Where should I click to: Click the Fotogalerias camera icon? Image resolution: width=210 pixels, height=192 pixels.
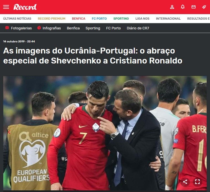(x=7, y=28)
